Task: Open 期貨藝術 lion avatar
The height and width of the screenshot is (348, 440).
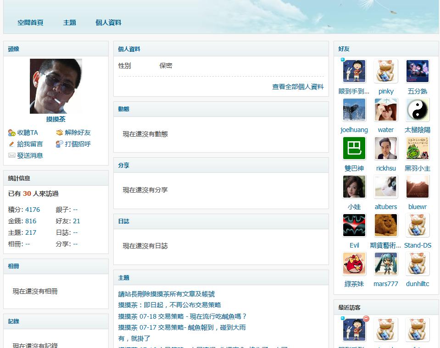Action: pos(386,225)
